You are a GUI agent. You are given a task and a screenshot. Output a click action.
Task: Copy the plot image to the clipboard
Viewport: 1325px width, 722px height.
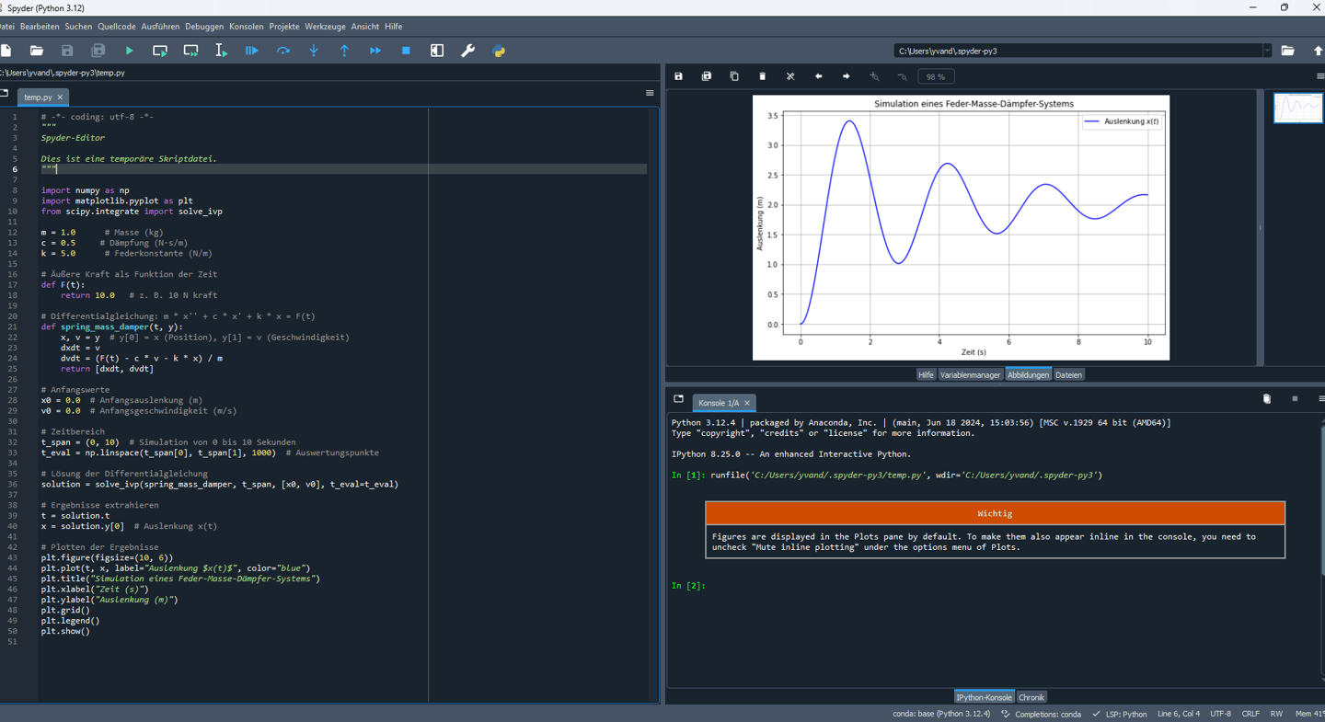(734, 76)
